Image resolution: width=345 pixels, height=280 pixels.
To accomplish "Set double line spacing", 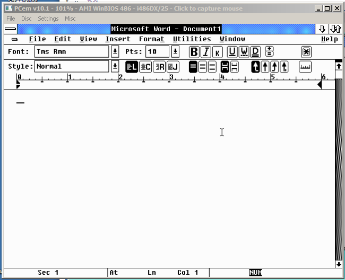I will click(x=212, y=67).
